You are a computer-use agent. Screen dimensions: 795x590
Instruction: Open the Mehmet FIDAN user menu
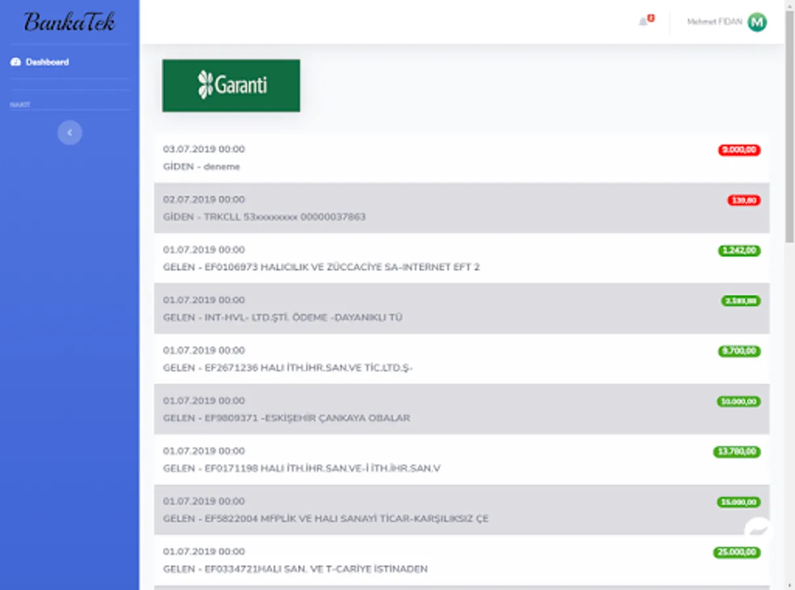tap(727, 22)
